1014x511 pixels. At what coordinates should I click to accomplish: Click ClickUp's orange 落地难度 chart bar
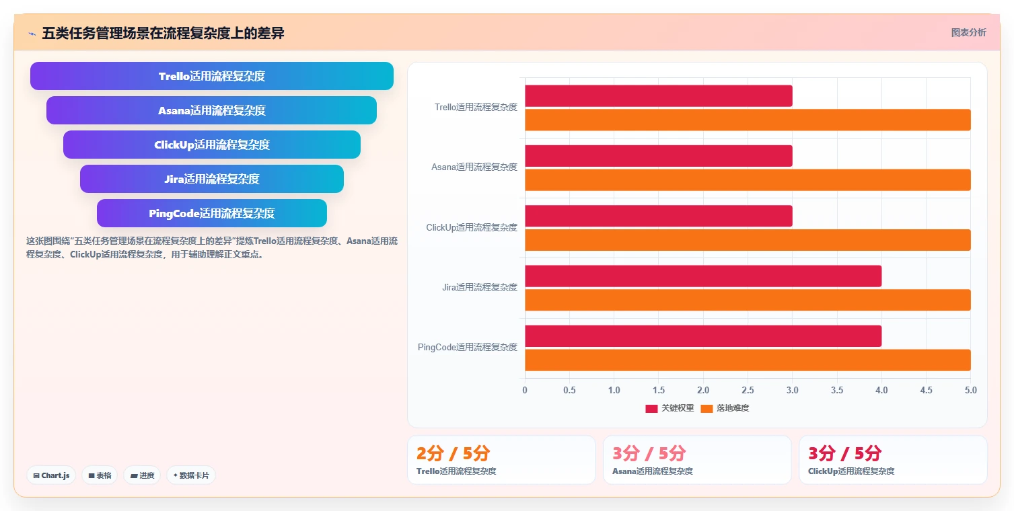tap(748, 240)
